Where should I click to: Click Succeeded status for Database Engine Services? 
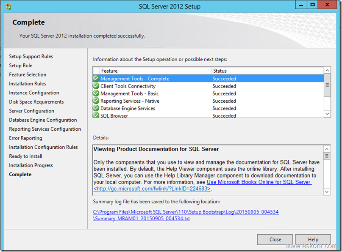click(224, 108)
